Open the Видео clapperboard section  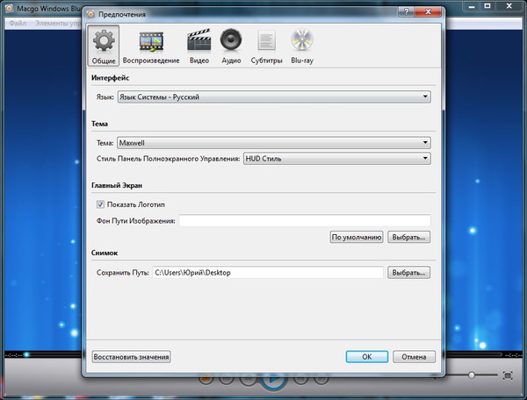click(x=199, y=46)
